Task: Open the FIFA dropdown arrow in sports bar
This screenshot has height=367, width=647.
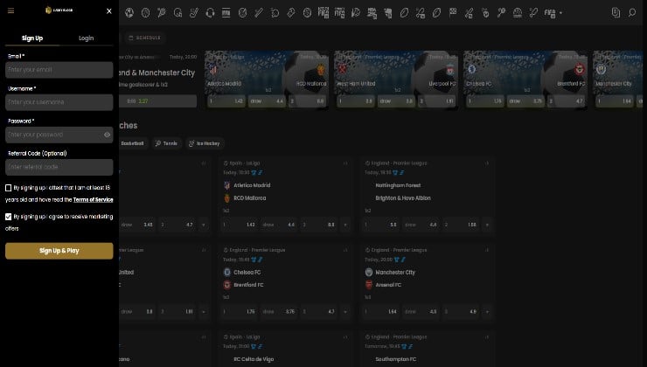Action: pyautogui.click(x=560, y=13)
